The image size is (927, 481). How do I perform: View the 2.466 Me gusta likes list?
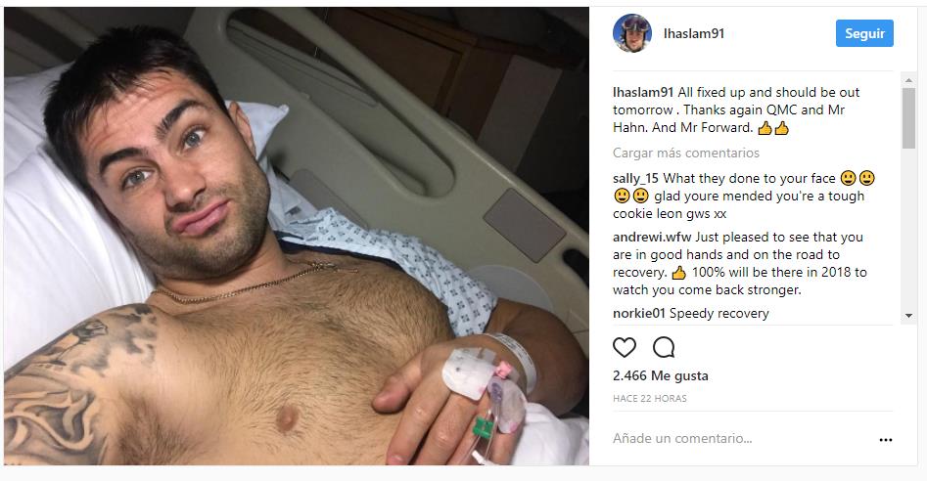pos(661,375)
